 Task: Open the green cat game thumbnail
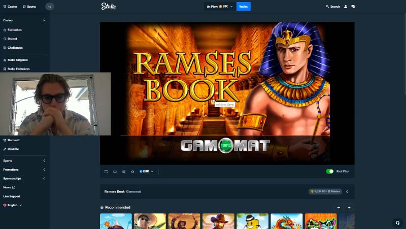(x=321, y=221)
